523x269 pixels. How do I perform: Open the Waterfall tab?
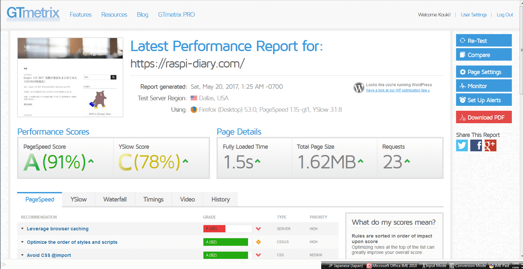[x=115, y=200]
